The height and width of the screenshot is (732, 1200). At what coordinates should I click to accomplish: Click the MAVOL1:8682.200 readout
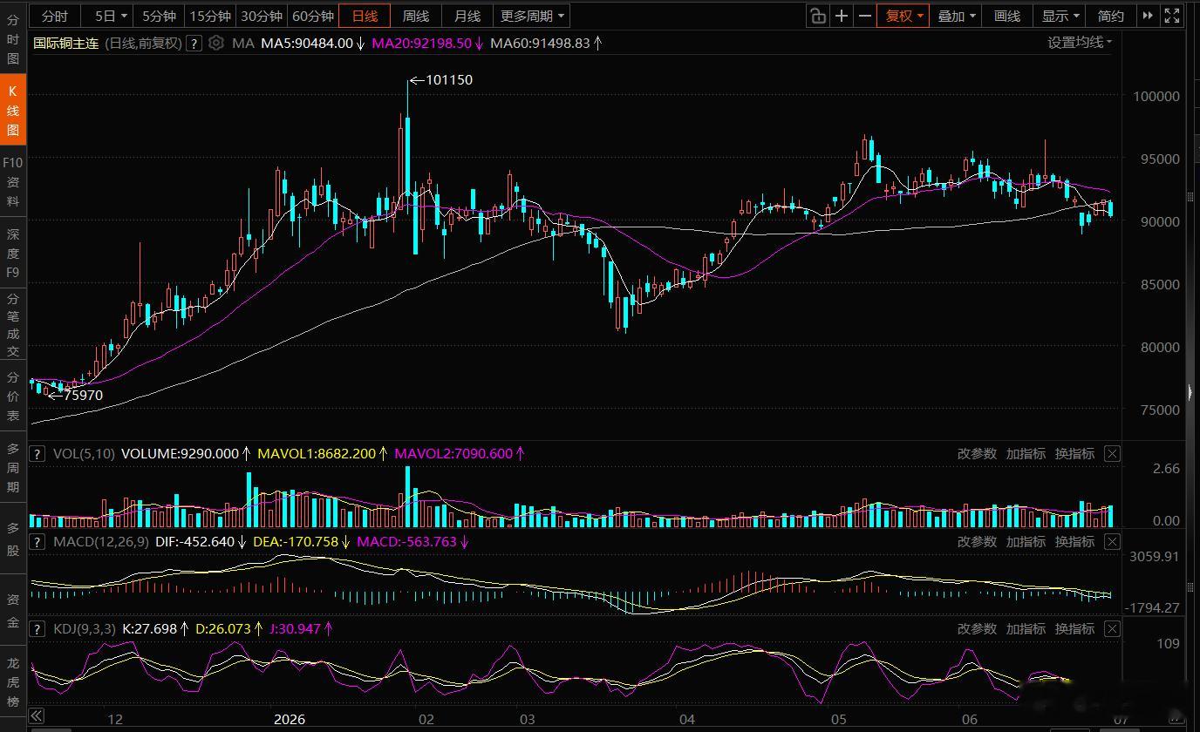318,453
